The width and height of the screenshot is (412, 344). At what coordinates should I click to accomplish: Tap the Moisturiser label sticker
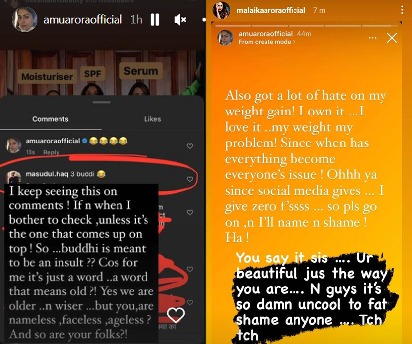(47, 77)
